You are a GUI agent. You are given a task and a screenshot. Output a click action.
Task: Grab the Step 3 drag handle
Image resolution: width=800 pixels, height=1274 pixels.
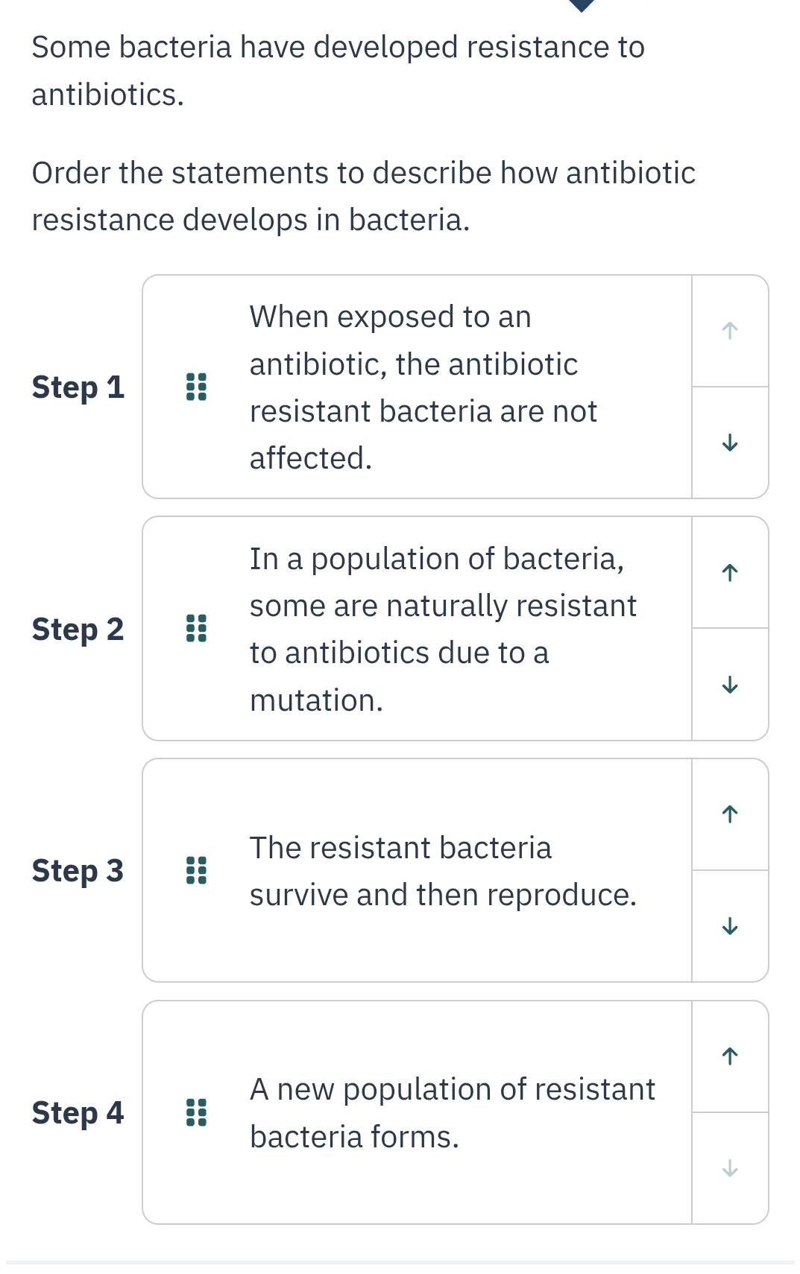(196, 870)
